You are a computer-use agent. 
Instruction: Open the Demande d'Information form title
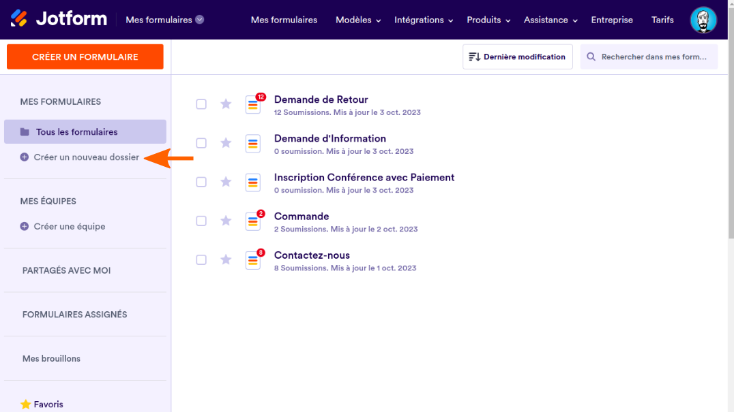click(x=330, y=138)
